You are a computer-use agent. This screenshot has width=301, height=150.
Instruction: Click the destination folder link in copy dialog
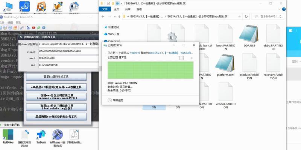[171, 52]
